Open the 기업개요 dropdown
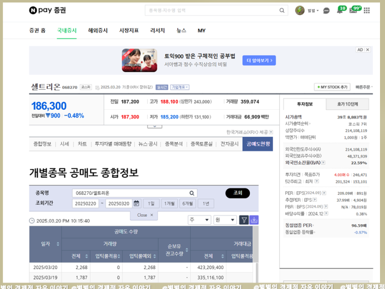 pos(180,87)
